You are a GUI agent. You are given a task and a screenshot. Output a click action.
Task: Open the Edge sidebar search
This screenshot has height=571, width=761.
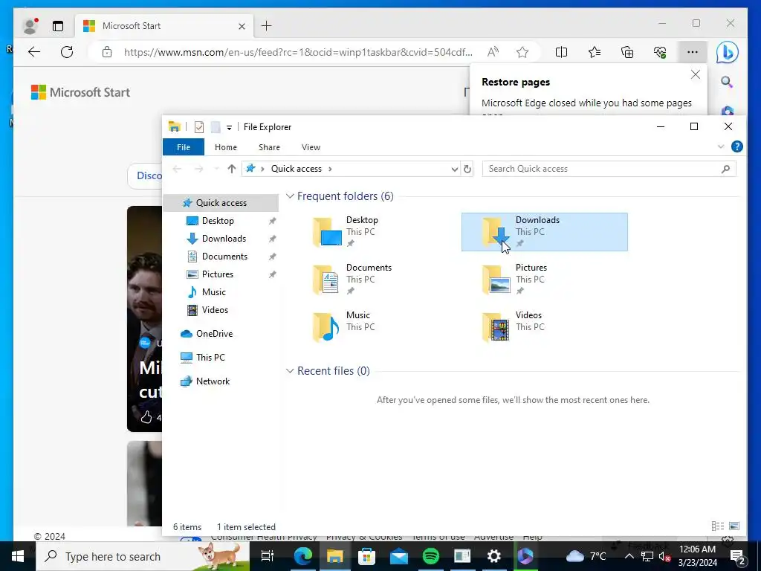(727, 82)
